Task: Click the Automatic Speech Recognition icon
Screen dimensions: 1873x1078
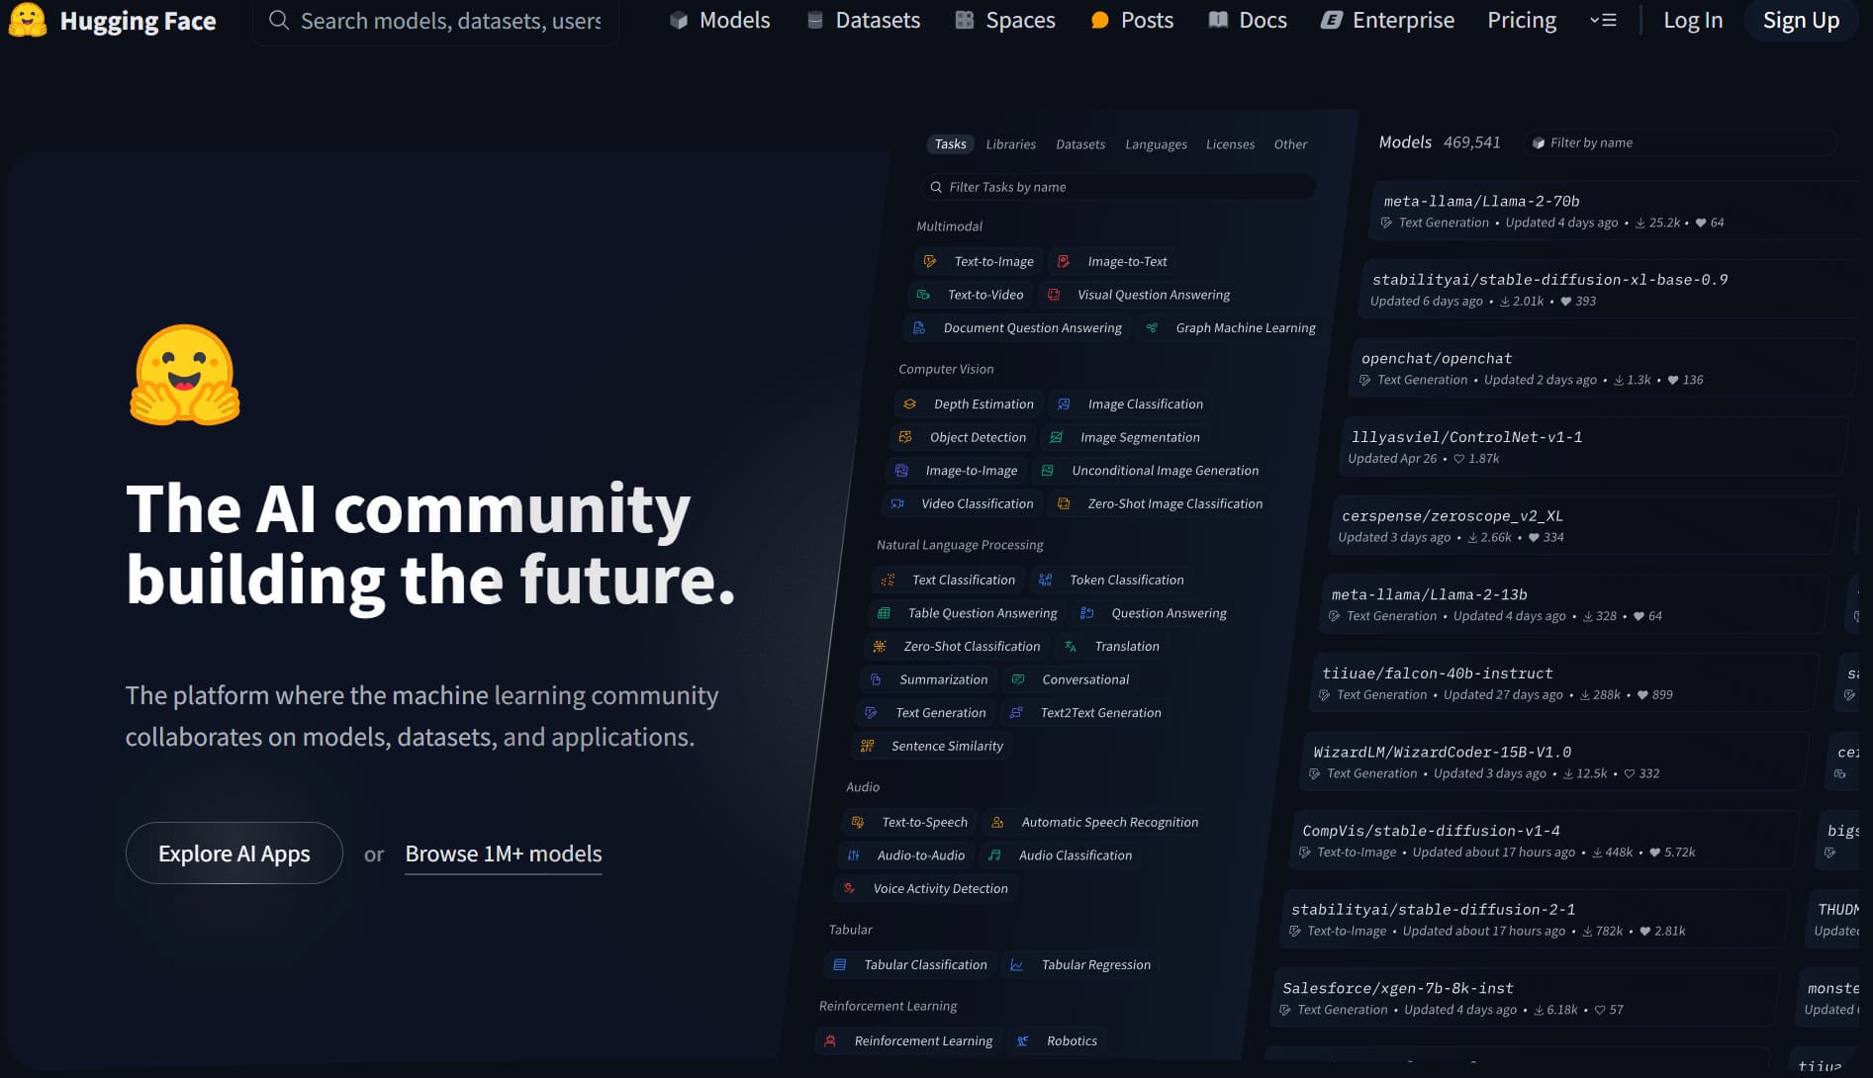Action: pyautogui.click(x=997, y=822)
